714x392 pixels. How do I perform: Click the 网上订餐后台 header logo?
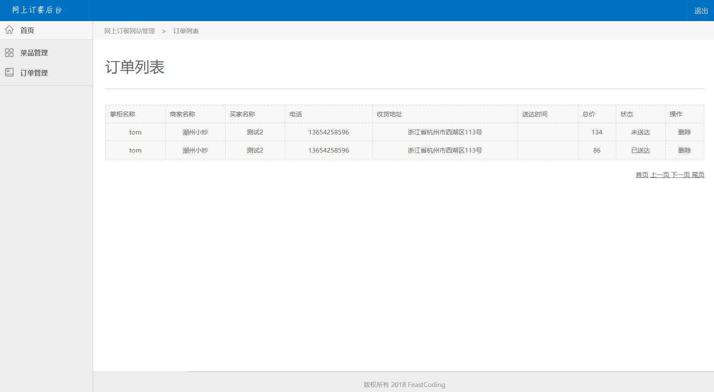click(37, 10)
